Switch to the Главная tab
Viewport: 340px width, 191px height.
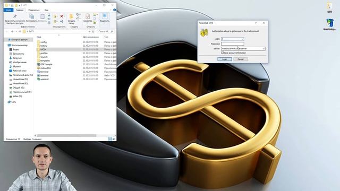20,10
